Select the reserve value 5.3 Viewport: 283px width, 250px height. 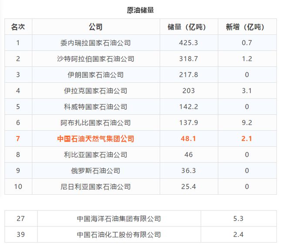[x=238, y=219]
